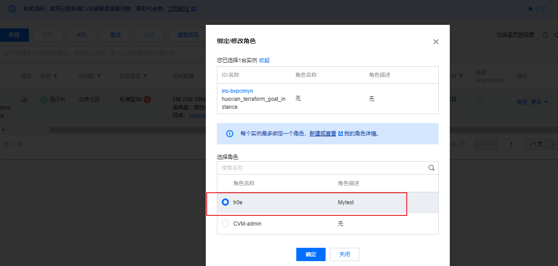Click the 绑定/修改角色 dialog title
Image resolution: width=558 pixels, height=266 pixels.
(236, 41)
